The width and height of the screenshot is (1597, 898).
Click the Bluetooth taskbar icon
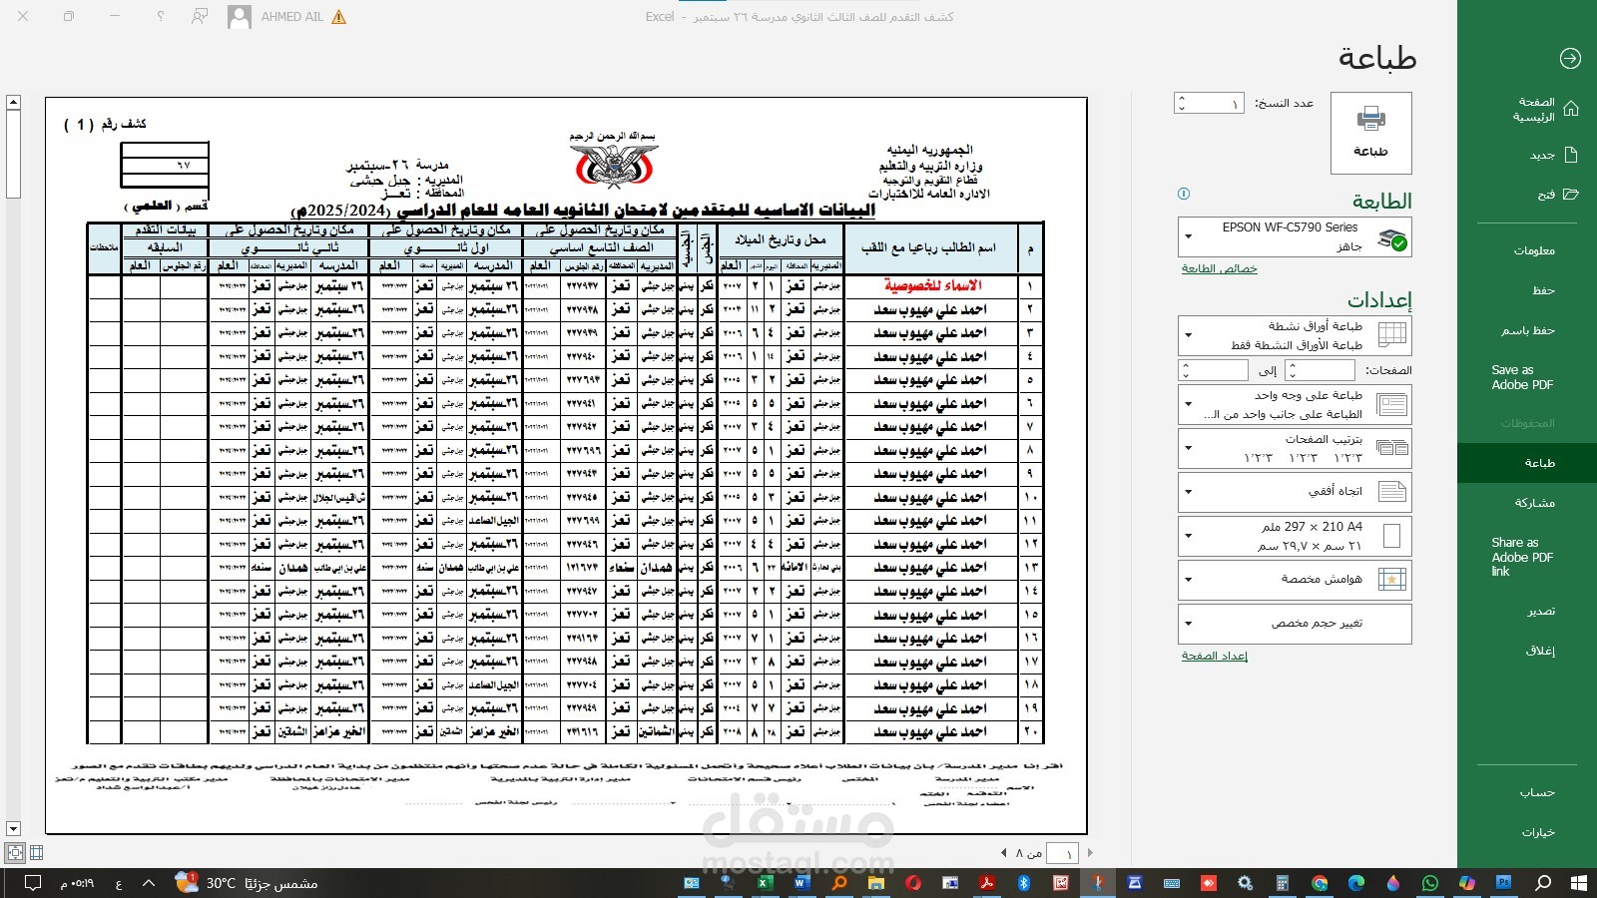click(1023, 883)
